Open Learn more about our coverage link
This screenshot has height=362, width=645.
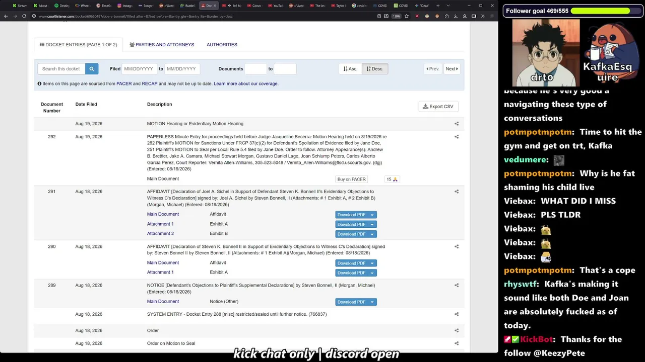[x=246, y=83]
